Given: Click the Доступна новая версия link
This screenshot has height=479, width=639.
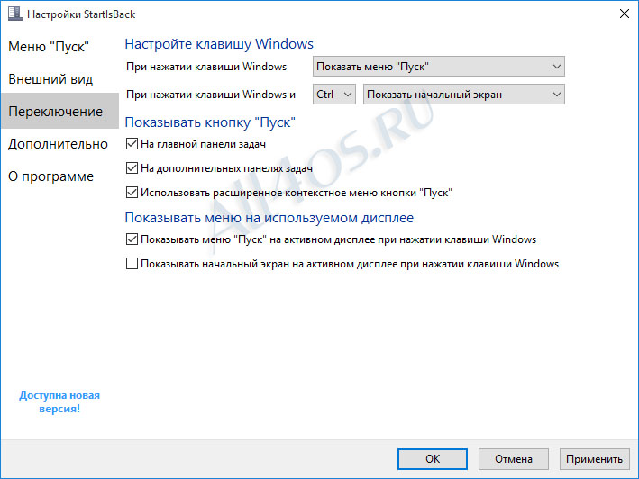Looking at the screenshot, I should pos(59,402).
